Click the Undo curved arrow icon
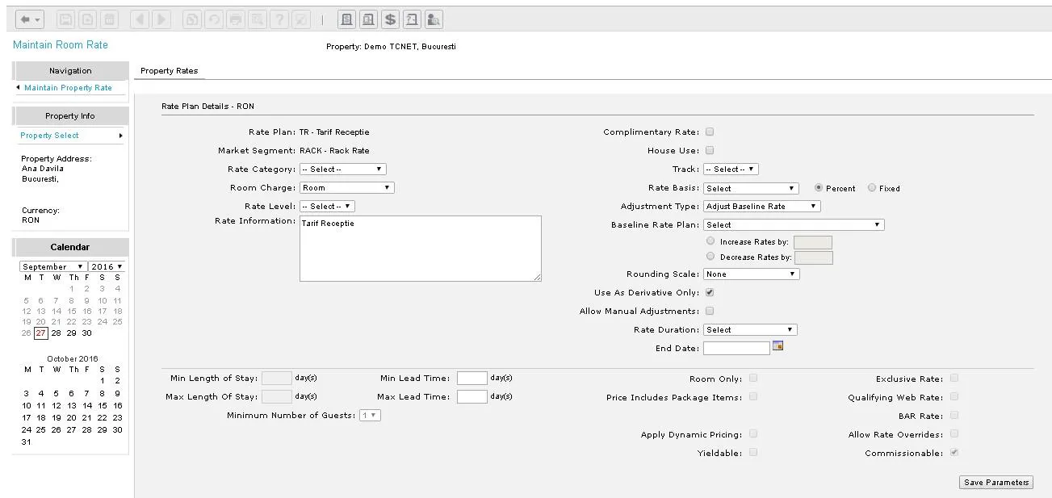 [x=214, y=19]
